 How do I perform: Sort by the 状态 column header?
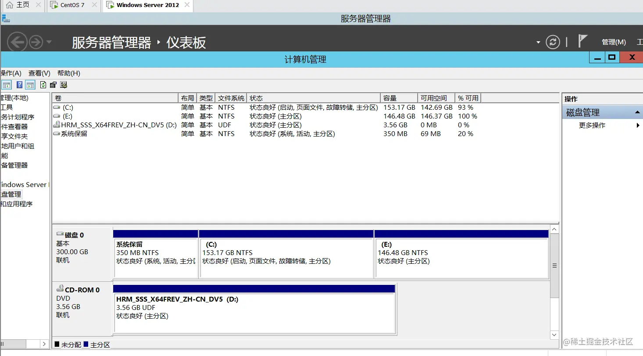314,98
